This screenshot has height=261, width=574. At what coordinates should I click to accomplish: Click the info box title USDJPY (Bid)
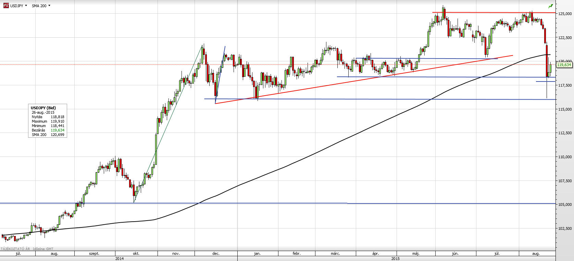43,108
